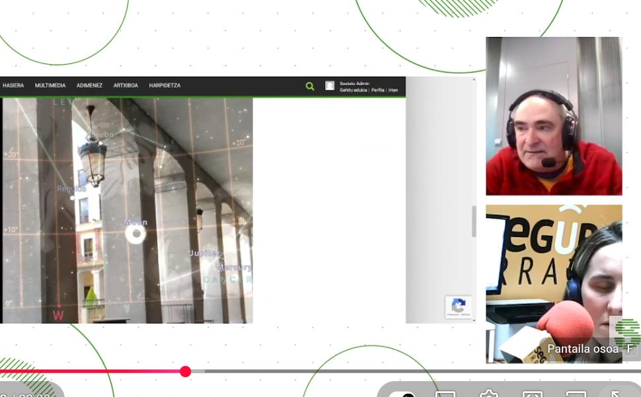Viewport: 641px width, 397px height.
Task: Click the red W compass marker
Action: [x=58, y=315]
